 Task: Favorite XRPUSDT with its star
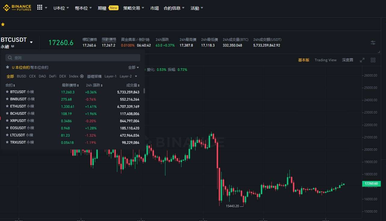[x=7, y=121]
